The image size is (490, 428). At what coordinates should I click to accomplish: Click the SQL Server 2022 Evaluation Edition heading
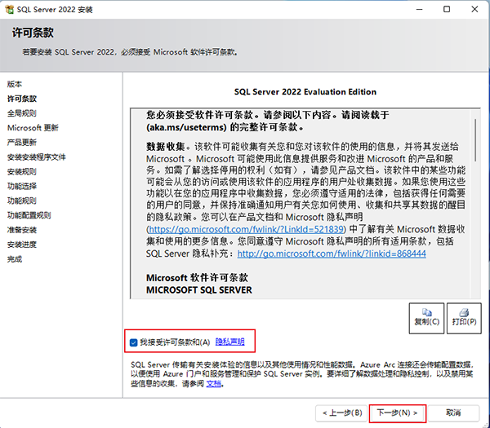click(305, 91)
